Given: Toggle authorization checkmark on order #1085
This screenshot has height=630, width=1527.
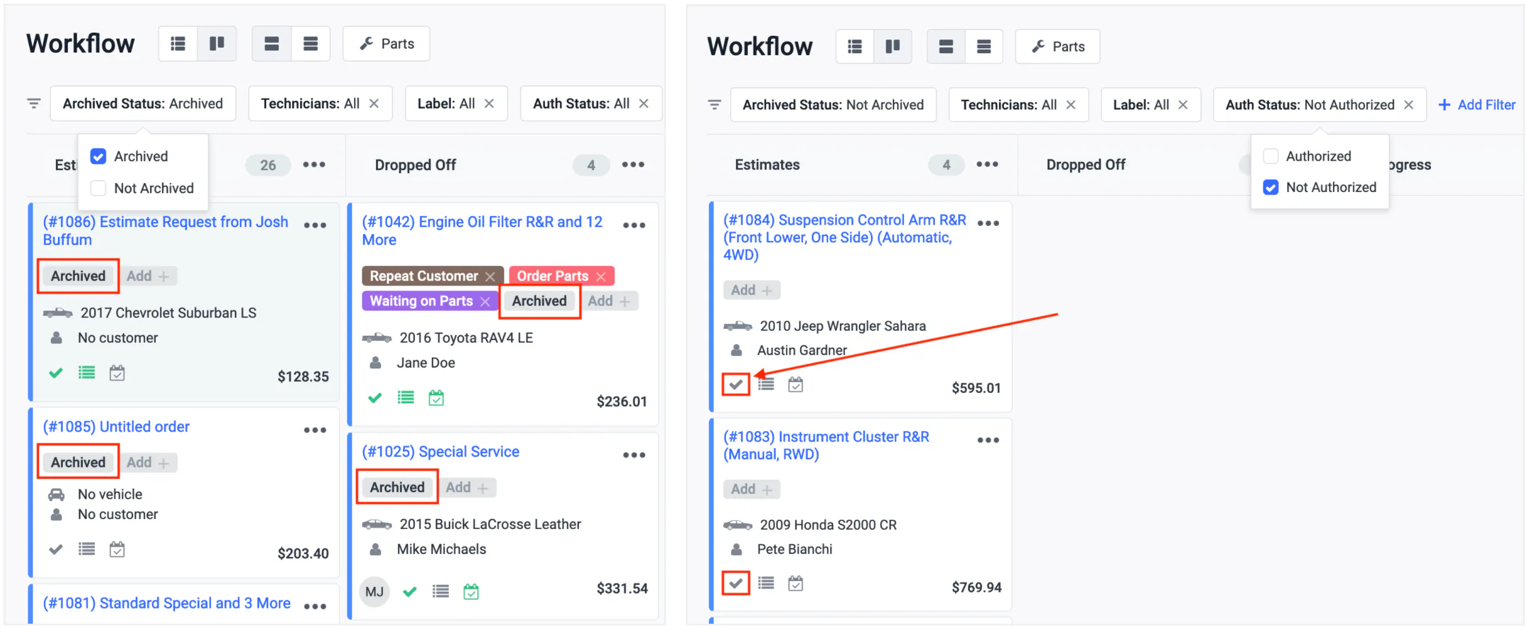Looking at the screenshot, I should [x=56, y=550].
